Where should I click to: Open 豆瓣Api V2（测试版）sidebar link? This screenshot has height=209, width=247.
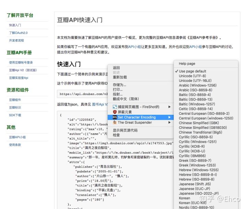pos(23,70)
